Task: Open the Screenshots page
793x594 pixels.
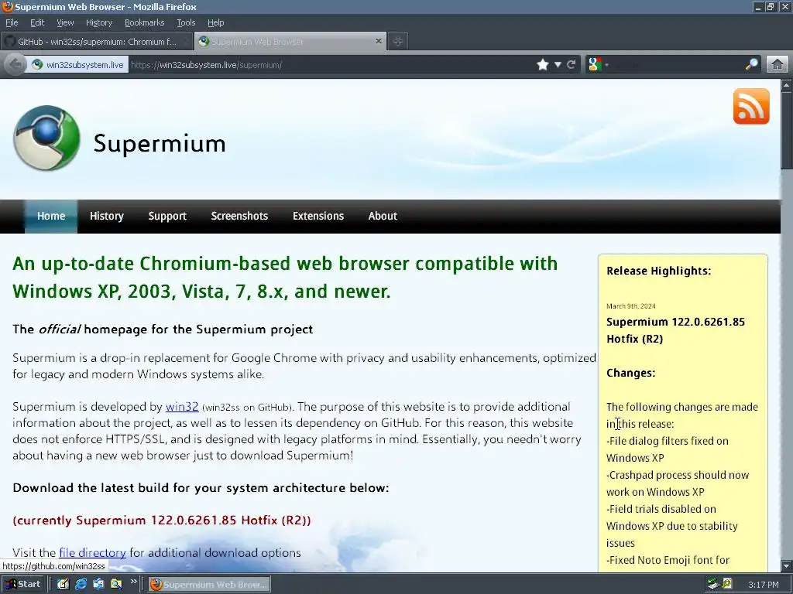Action: pos(240,217)
